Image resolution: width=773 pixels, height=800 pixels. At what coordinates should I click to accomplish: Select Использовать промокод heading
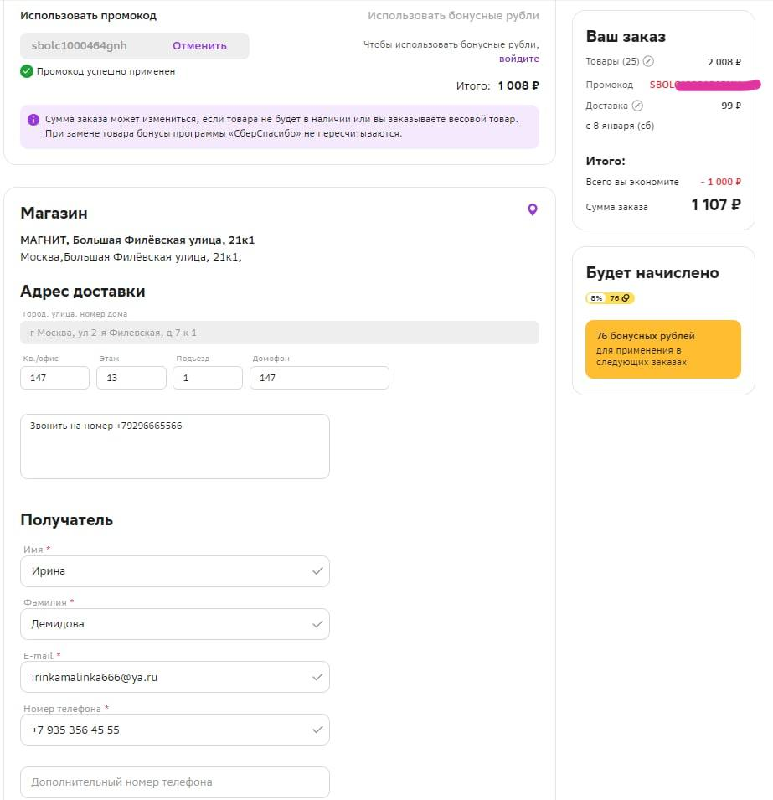[88, 16]
